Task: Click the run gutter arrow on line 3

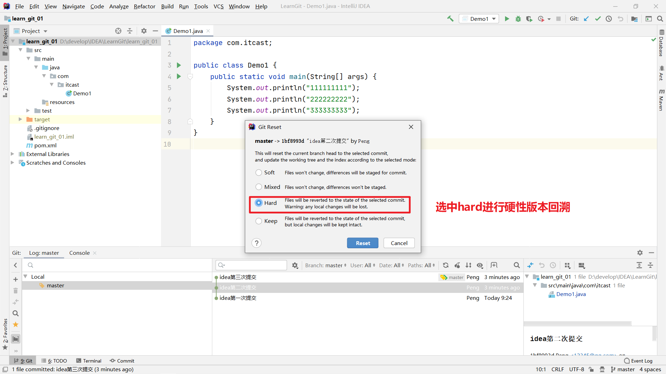Action: 179,65
